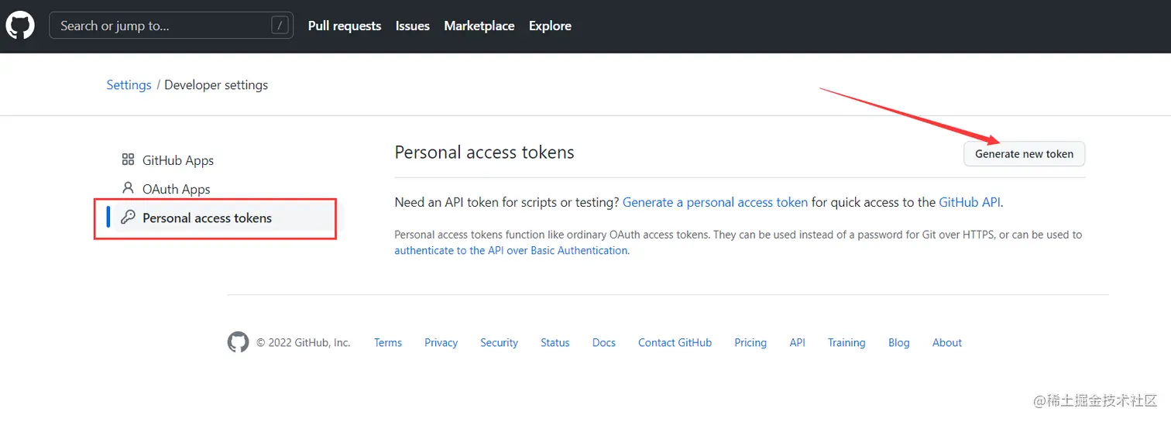Click the gray GitHub logo in footer

pos(238,342)
